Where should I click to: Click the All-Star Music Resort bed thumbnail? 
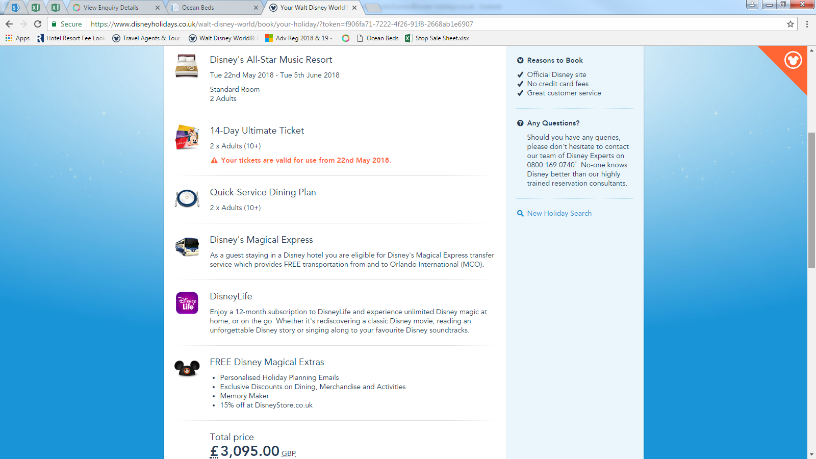[x=187, y=66]
